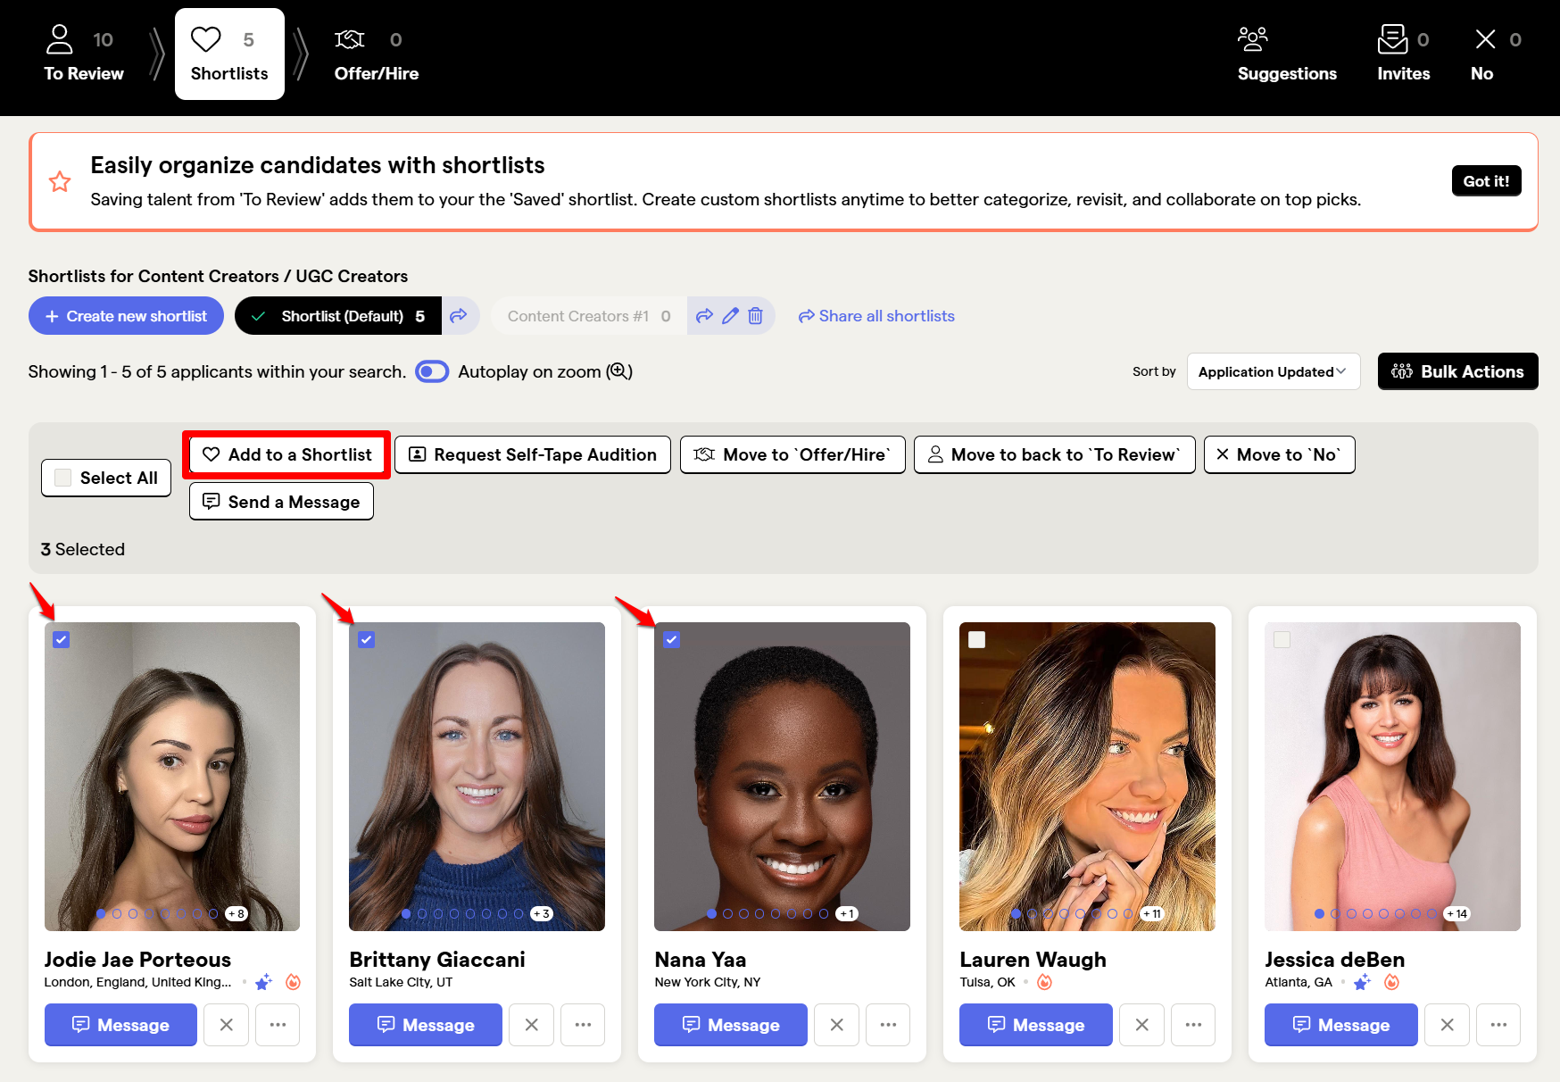
Task: Open Nana Yaa headshot photo
Action: [782, 777]
